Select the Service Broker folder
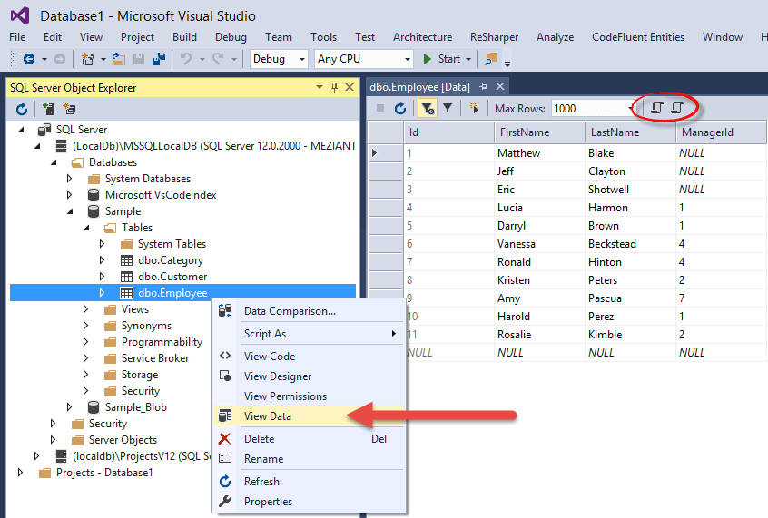The image size is (768, 518). click(155, 358)
